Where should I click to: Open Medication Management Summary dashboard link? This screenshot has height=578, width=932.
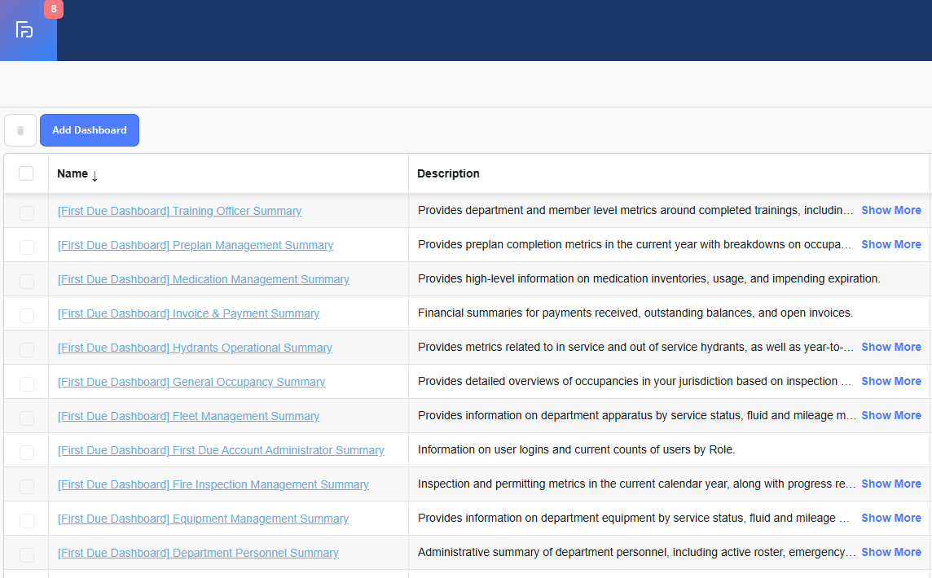(203, 279)
